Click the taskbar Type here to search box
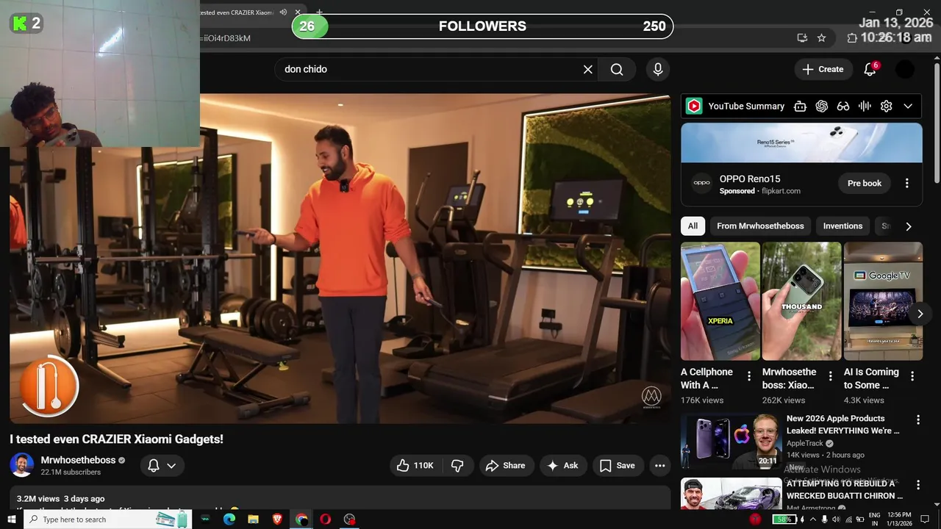Screen dimensions: 941x529 coord(107,519)
